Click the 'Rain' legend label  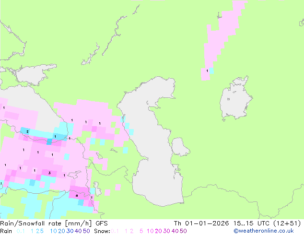coord(6,231)
